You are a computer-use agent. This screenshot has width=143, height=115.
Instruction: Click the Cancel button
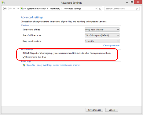click(112, 110)
